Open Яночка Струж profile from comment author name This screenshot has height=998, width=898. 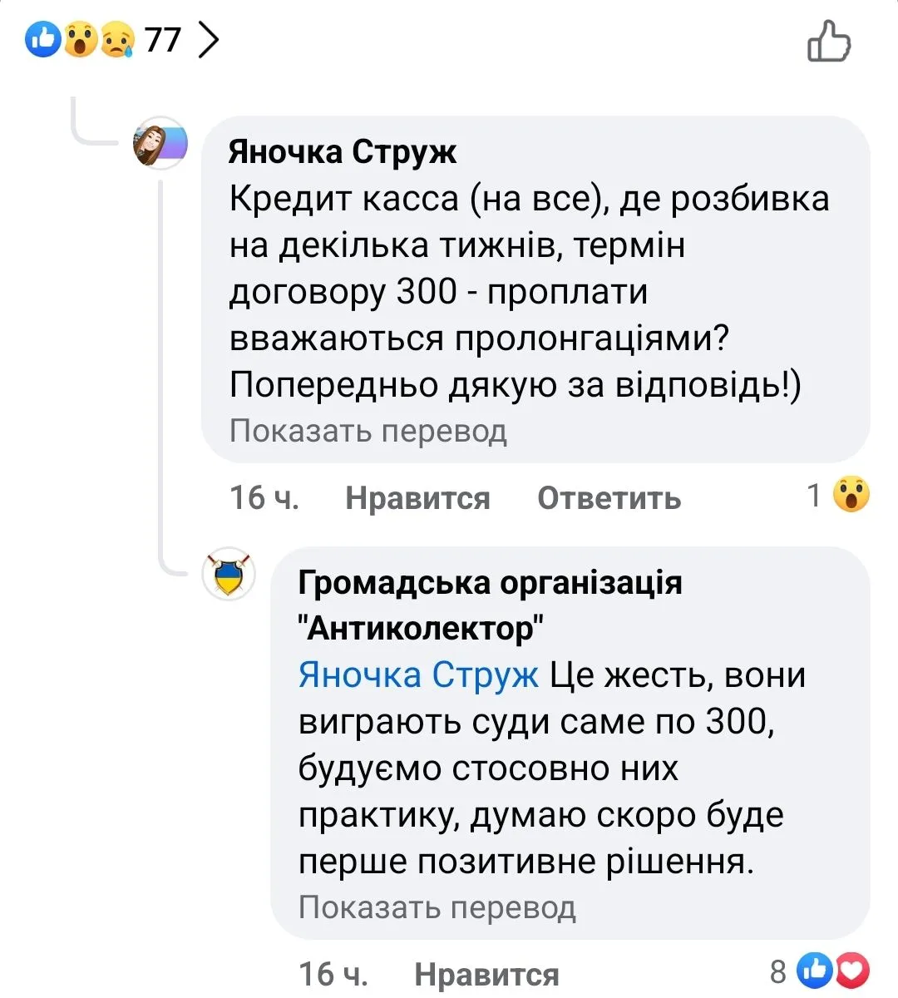[342, 152]
